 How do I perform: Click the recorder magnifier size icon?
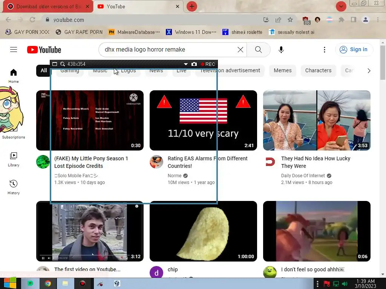pos(63,64)
